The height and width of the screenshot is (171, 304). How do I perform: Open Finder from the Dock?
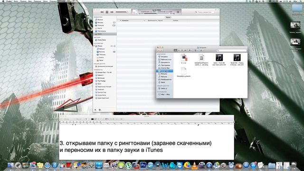[x=10, y=165]
